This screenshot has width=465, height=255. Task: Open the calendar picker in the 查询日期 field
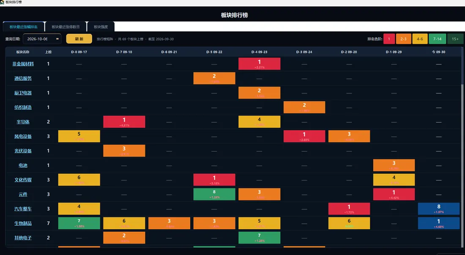pyautogui.click(x=57, y=39)
